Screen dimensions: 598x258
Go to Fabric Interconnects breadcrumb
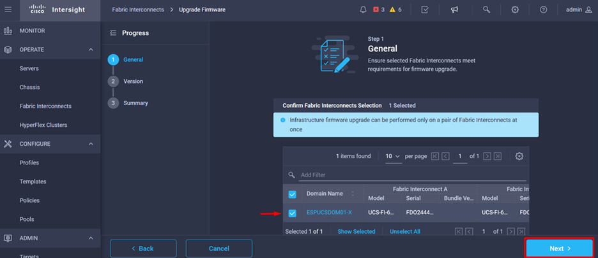click(x=138, y=10)
